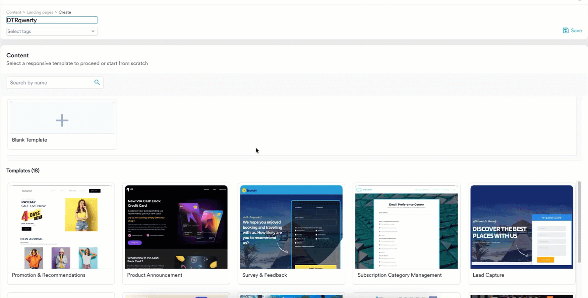The height and width of the screenshot is (298, 588).
Task: Click the Save button label
Action: 576,31
